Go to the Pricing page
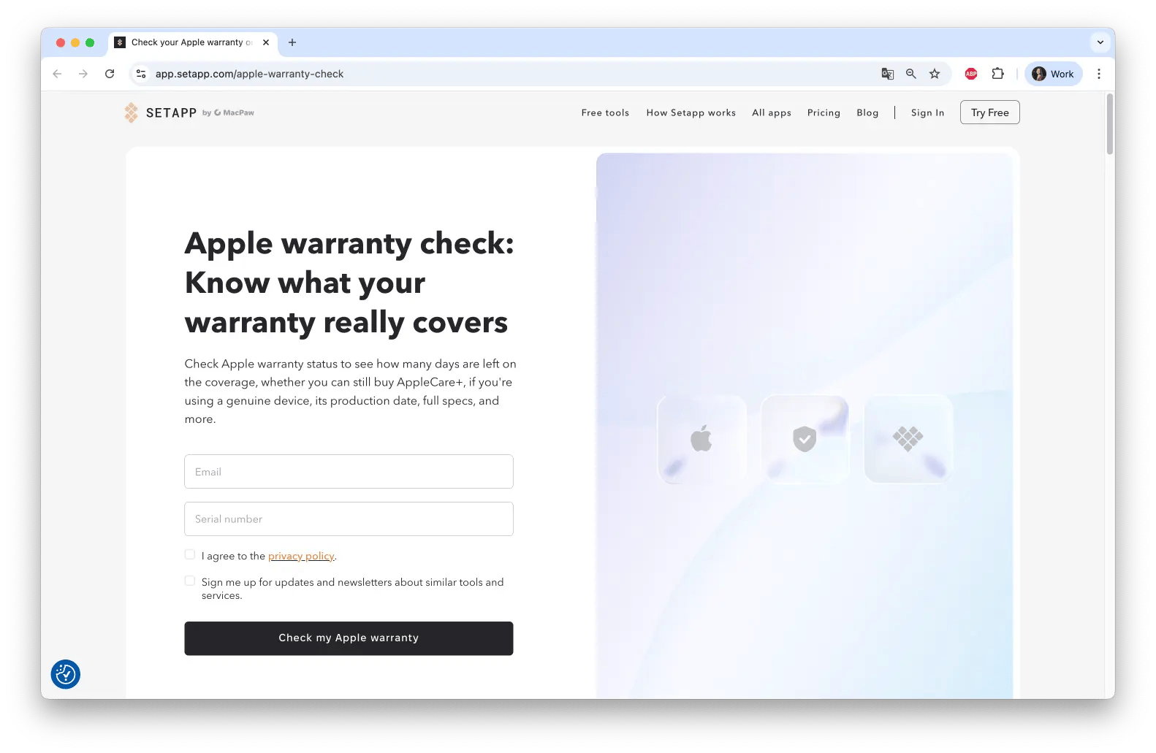The width and height of the screenshot is (1156, 753). pyautogui.click(x=824, y=112)
